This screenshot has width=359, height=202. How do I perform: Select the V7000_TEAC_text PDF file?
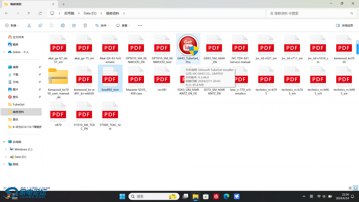coord(110,116)
